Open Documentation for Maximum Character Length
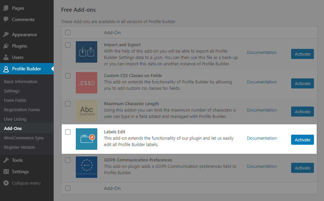Image resolution: width=324 pixels, height=201 pixels. 262,110
